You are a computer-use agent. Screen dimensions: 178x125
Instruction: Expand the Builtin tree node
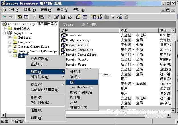10,37
